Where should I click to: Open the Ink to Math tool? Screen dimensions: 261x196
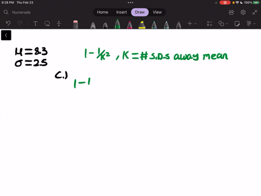click(209, 23)
